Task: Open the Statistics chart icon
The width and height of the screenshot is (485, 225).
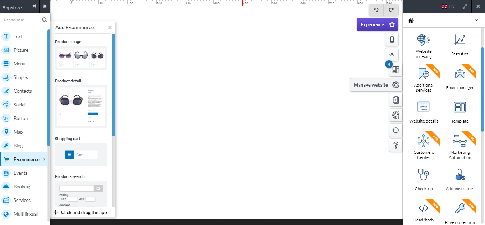Action: (x=460, y=45)
